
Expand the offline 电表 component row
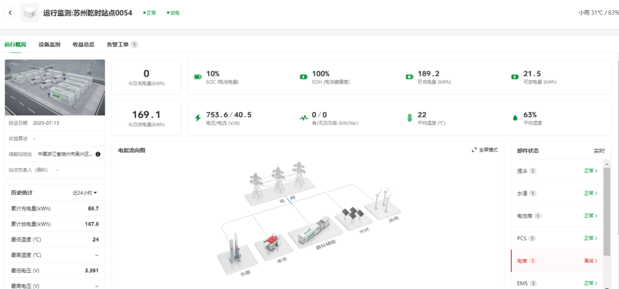click(556, 260)
